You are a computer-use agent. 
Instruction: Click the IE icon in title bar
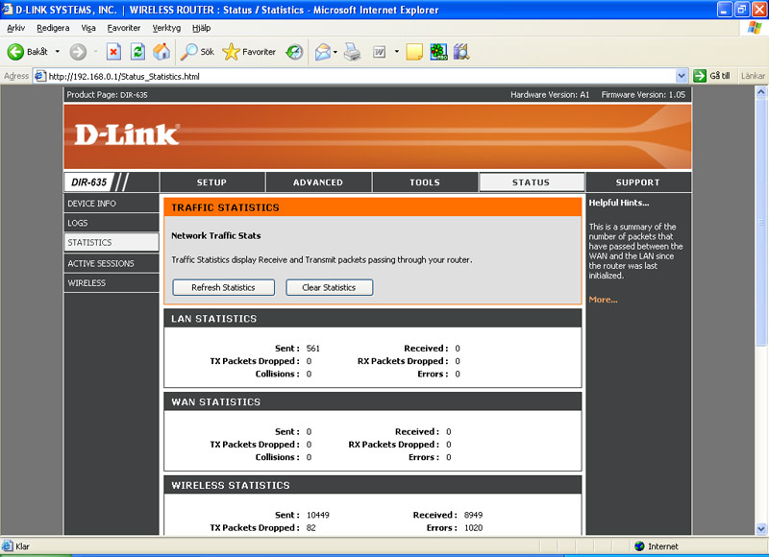(x=8, y=10)
